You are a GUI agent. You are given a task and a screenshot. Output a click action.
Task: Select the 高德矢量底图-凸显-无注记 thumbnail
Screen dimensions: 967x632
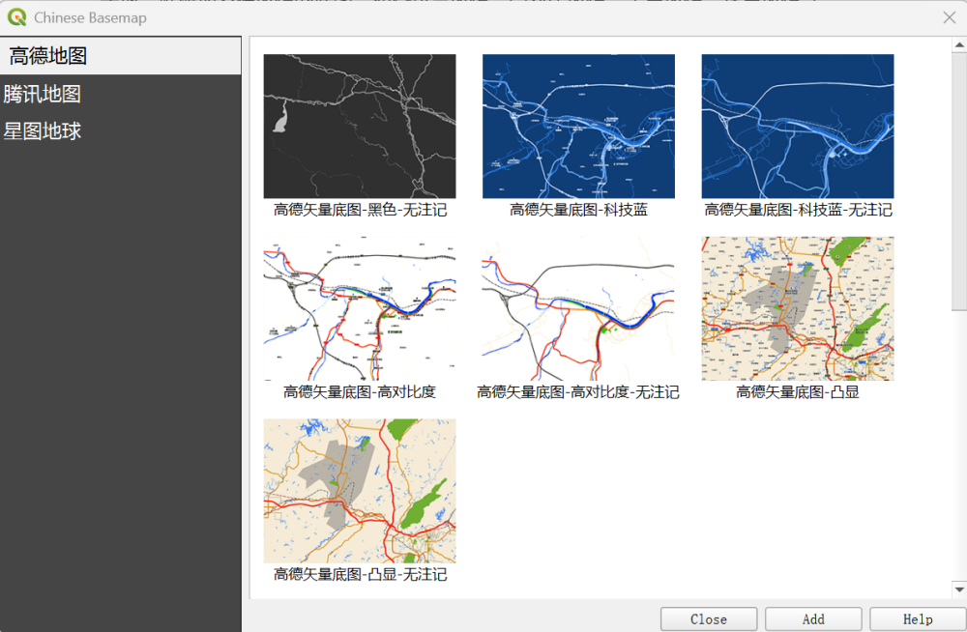[360, 491]
